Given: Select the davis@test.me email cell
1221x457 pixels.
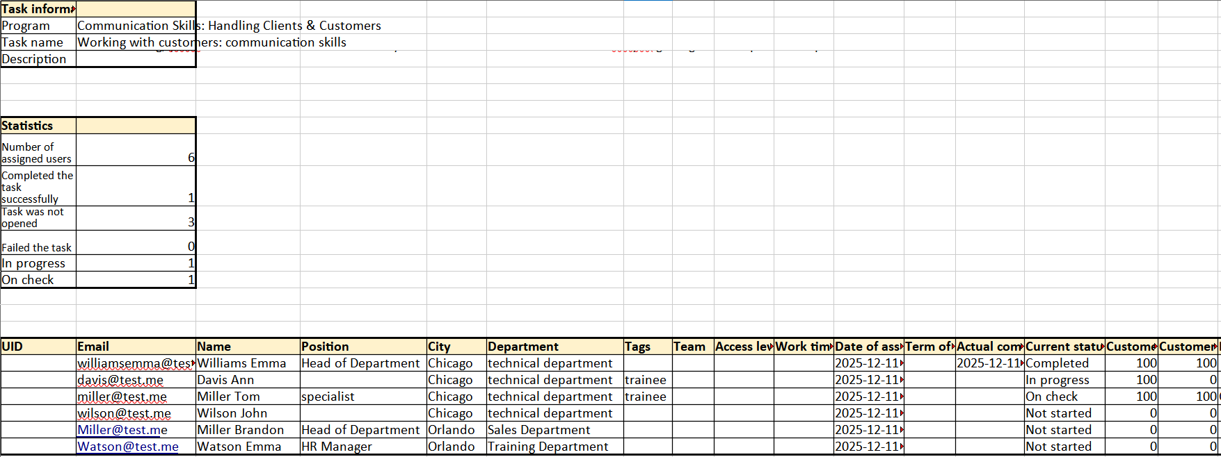Looking at the screenshot, I should click(x=120, y=380).
